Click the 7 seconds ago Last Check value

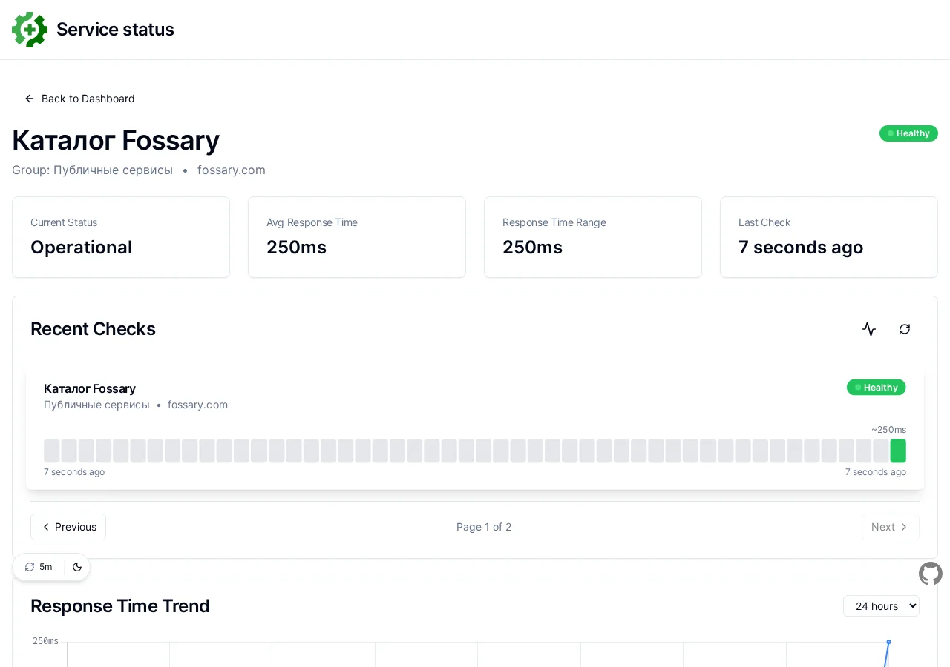(801, 248)
